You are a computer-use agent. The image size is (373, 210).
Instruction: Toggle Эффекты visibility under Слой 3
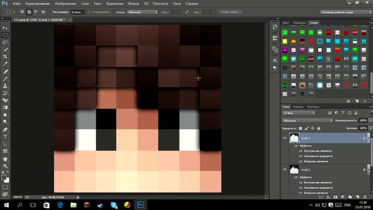pyautogui.click(x=295, y=146)
